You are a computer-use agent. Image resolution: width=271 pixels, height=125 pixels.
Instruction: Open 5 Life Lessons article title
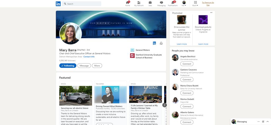[x=144, y=107]
